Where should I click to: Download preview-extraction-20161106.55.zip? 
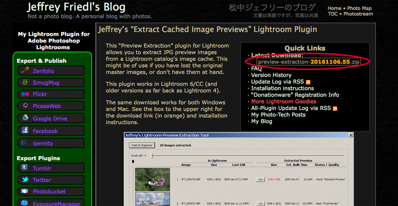[x=309, y=62]
